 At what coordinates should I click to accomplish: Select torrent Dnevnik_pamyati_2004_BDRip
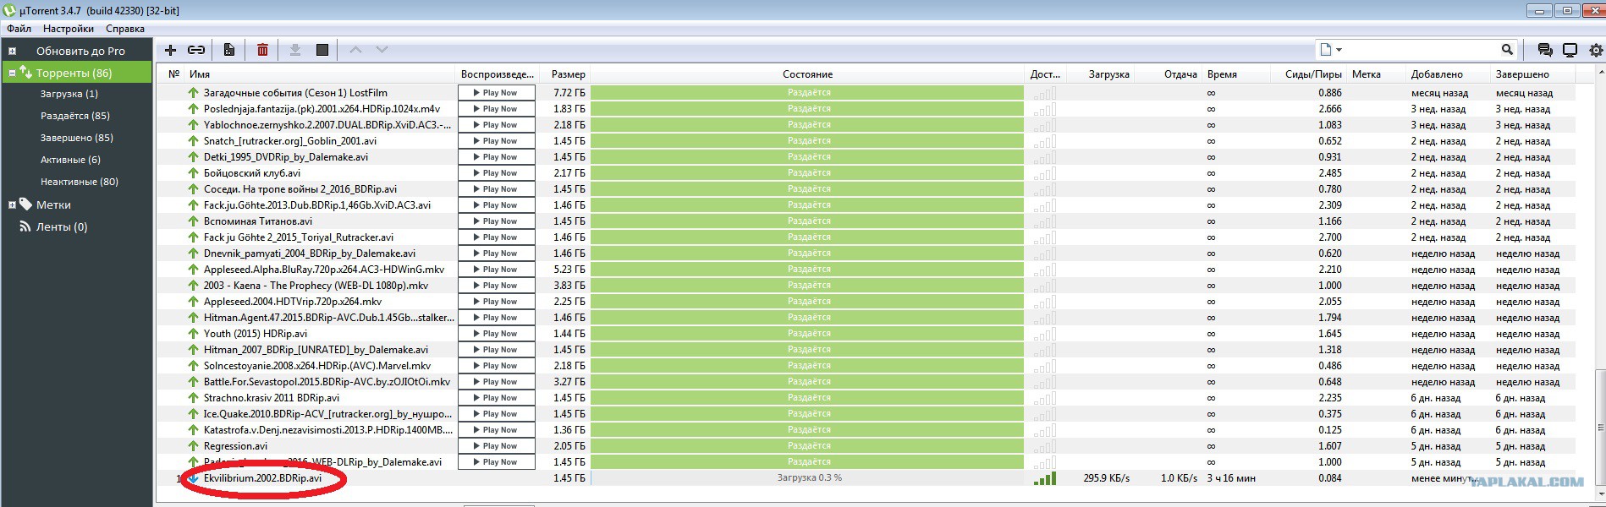click(310, 253)
